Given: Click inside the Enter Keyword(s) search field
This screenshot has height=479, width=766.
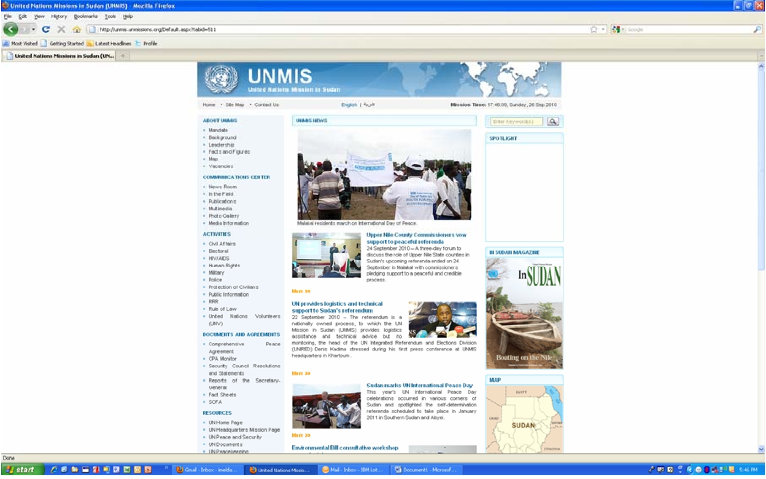Looking at the screenshot, I should pos(516,122).
